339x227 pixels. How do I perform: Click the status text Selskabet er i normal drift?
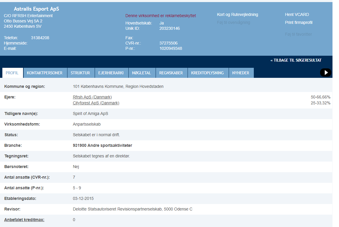pos(96,135)
